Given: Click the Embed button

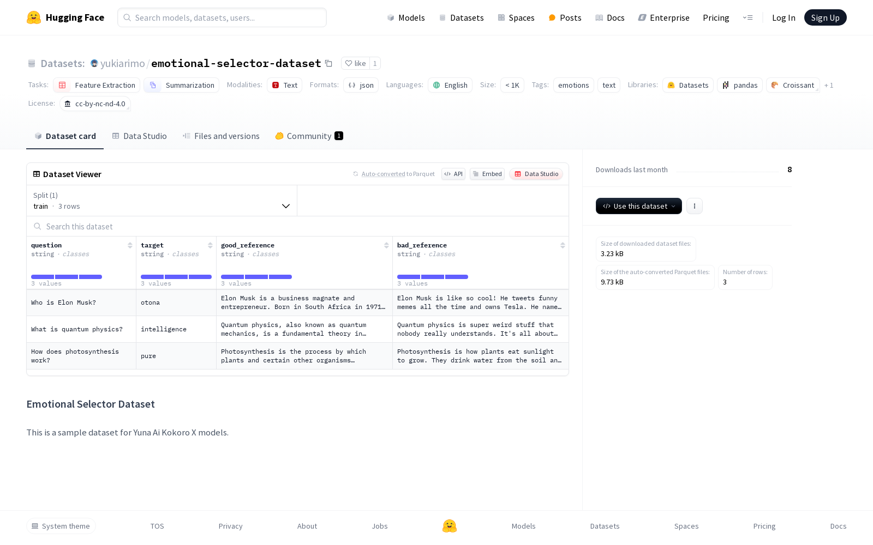Looking at the screenshot, I should (x=487, y=174).
